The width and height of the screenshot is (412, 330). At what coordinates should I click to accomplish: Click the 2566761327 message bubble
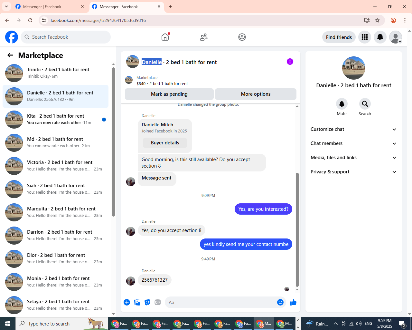click(x=154, y=280)
